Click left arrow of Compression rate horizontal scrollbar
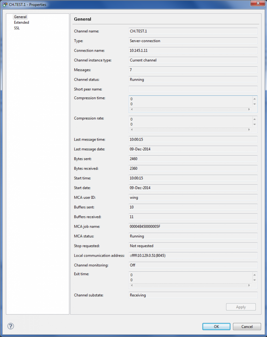267x337 pixels. click(x=132, y=130)
